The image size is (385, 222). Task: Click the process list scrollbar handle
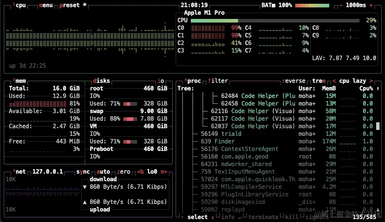pos(378,126)
